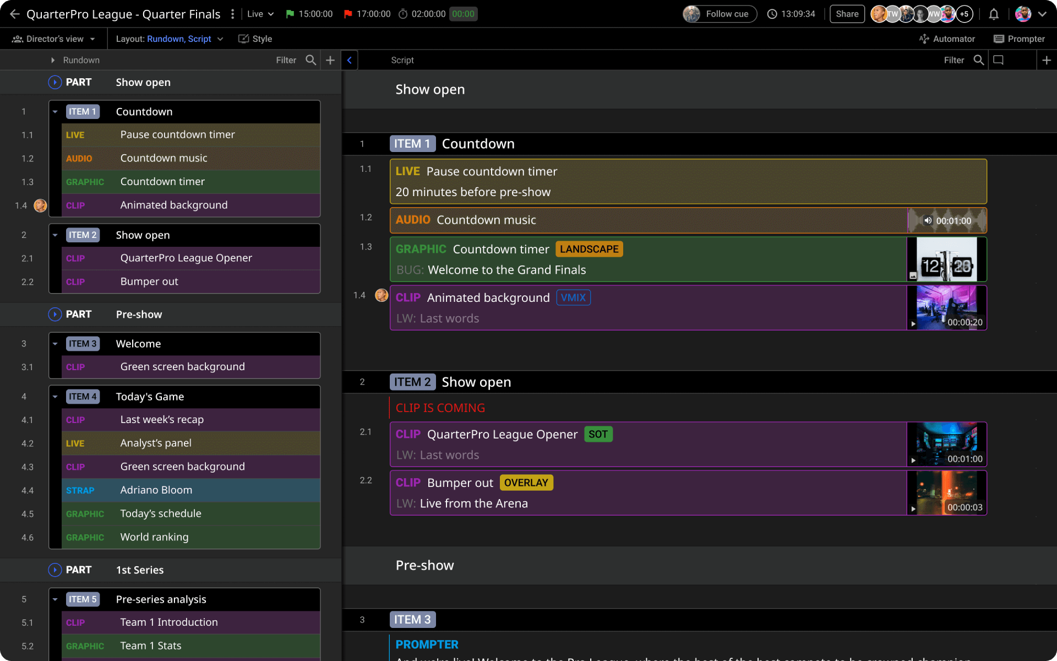Toggle the play circle on the Pre-show PART

[x=55, y=314]
